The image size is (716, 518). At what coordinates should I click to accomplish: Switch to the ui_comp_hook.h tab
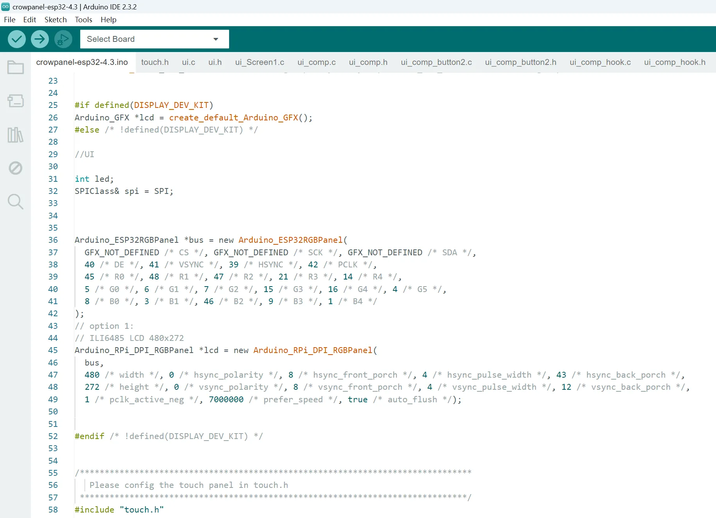click(x=675, y=62)
